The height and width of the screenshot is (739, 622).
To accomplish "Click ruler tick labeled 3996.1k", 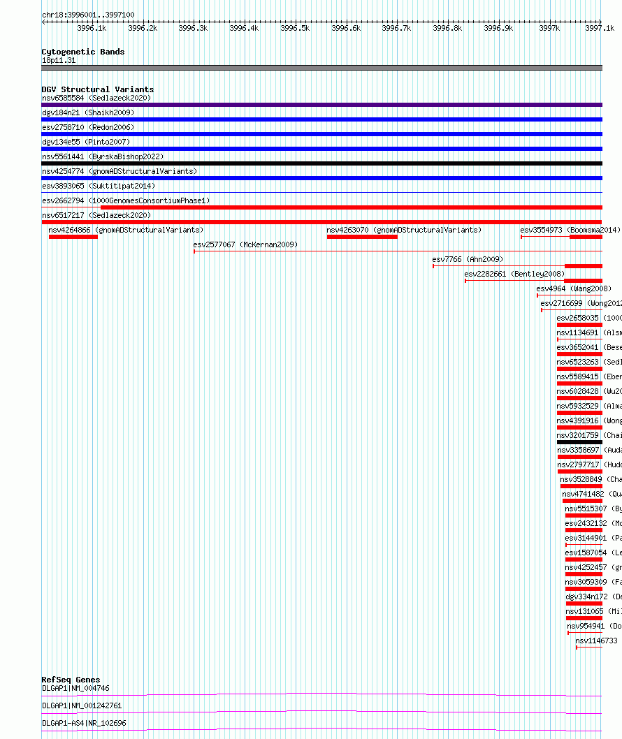I will (x=92, y=28).
